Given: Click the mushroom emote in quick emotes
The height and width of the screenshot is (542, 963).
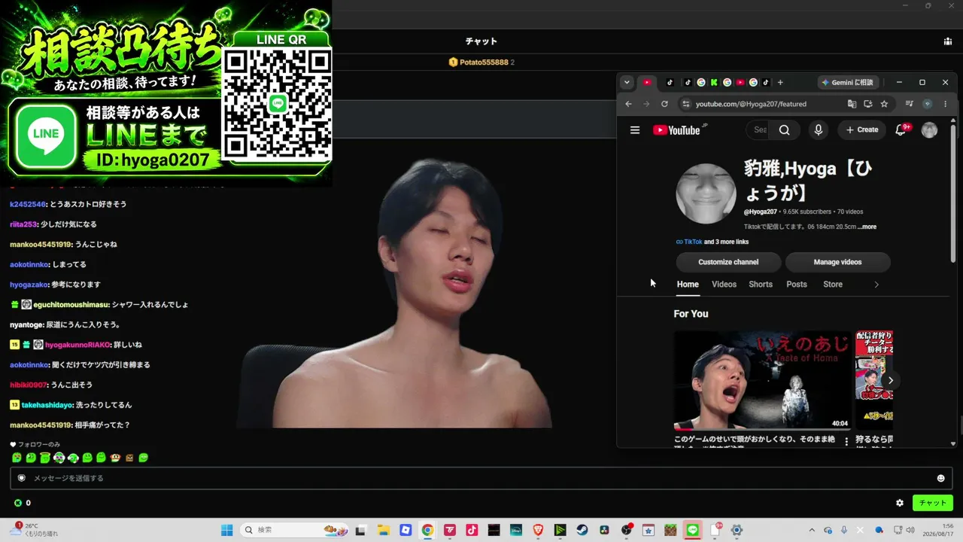Looking at the screenshot, I should pyautogui.click(x=115, y=458).
